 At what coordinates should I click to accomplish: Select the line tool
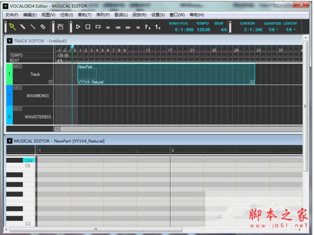32,27
